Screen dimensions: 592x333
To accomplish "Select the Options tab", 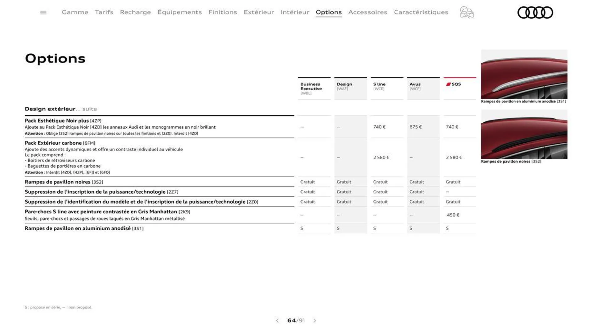I will (x=329, y=12).
